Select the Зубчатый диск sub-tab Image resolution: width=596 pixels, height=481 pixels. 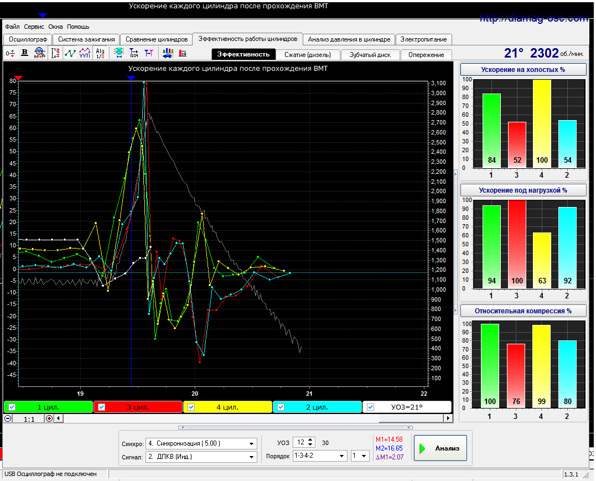pos(370,55)
